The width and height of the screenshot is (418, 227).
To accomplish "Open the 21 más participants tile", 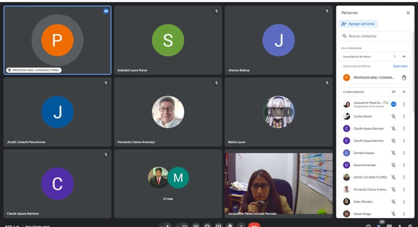I will click(x=168, y=183).
